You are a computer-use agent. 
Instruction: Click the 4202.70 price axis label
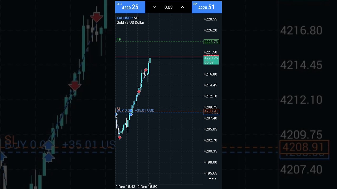210,140
